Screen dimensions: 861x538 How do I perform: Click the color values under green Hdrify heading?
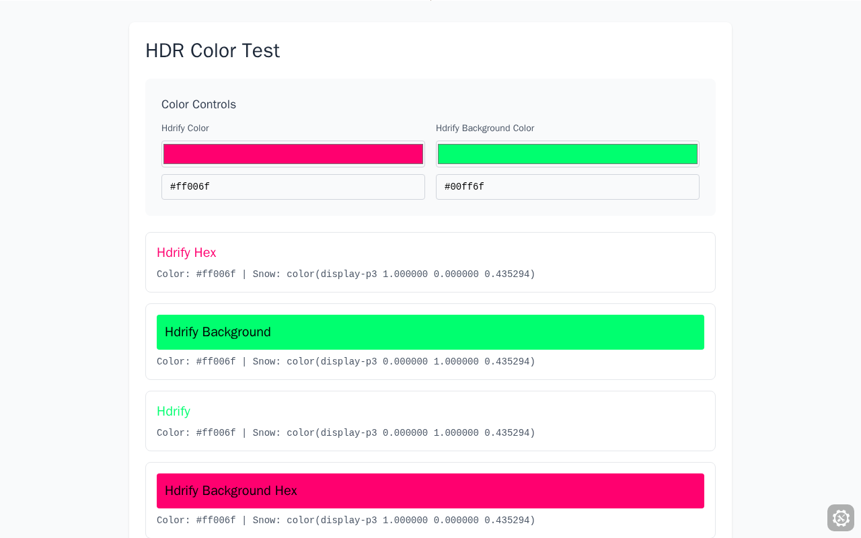(346, 433)
